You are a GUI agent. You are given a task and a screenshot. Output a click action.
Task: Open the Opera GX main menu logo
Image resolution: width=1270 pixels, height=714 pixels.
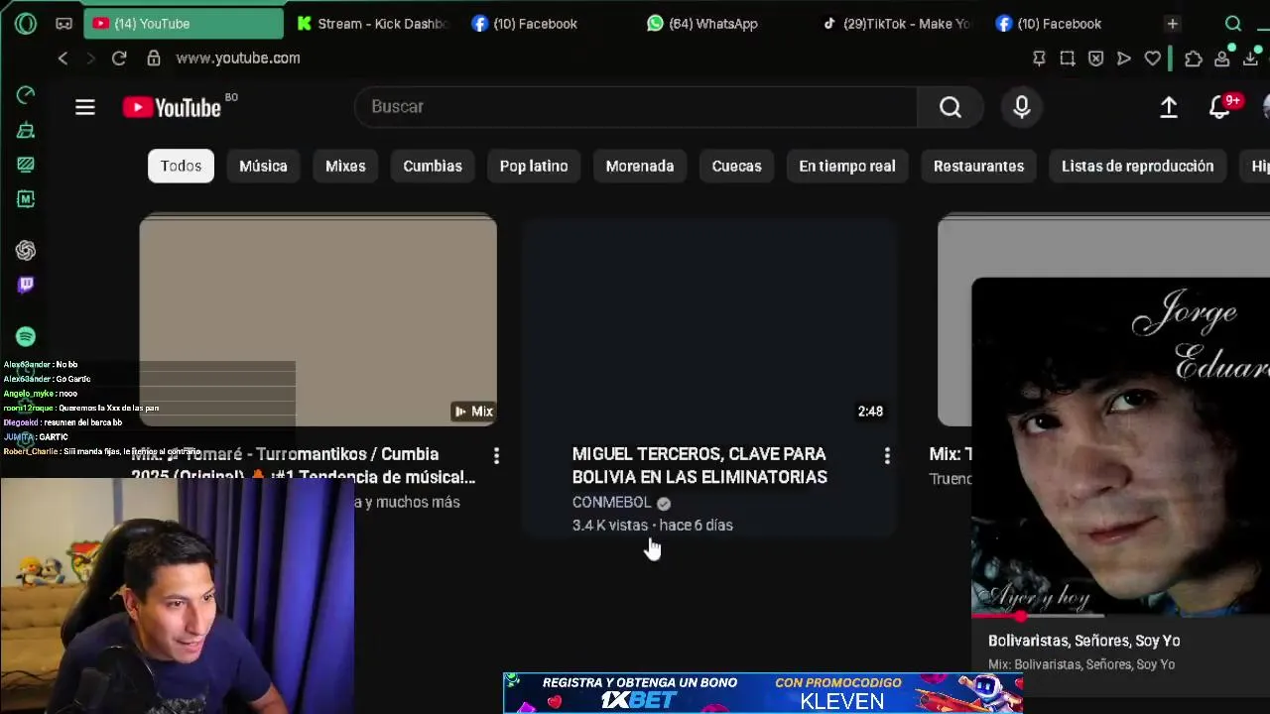pyautogui.click(x=26, y=23)
